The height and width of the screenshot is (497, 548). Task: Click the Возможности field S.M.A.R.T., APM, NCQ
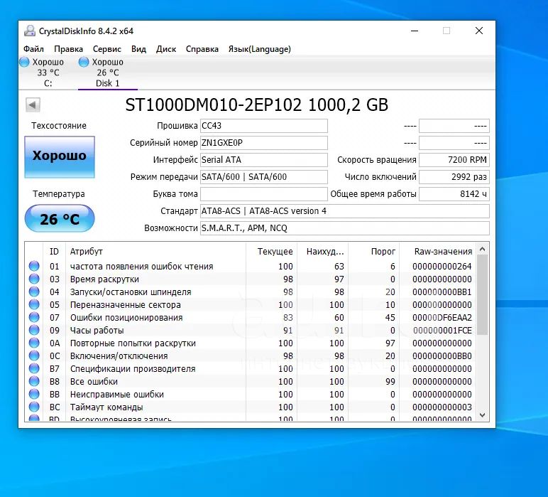point(344,228)
